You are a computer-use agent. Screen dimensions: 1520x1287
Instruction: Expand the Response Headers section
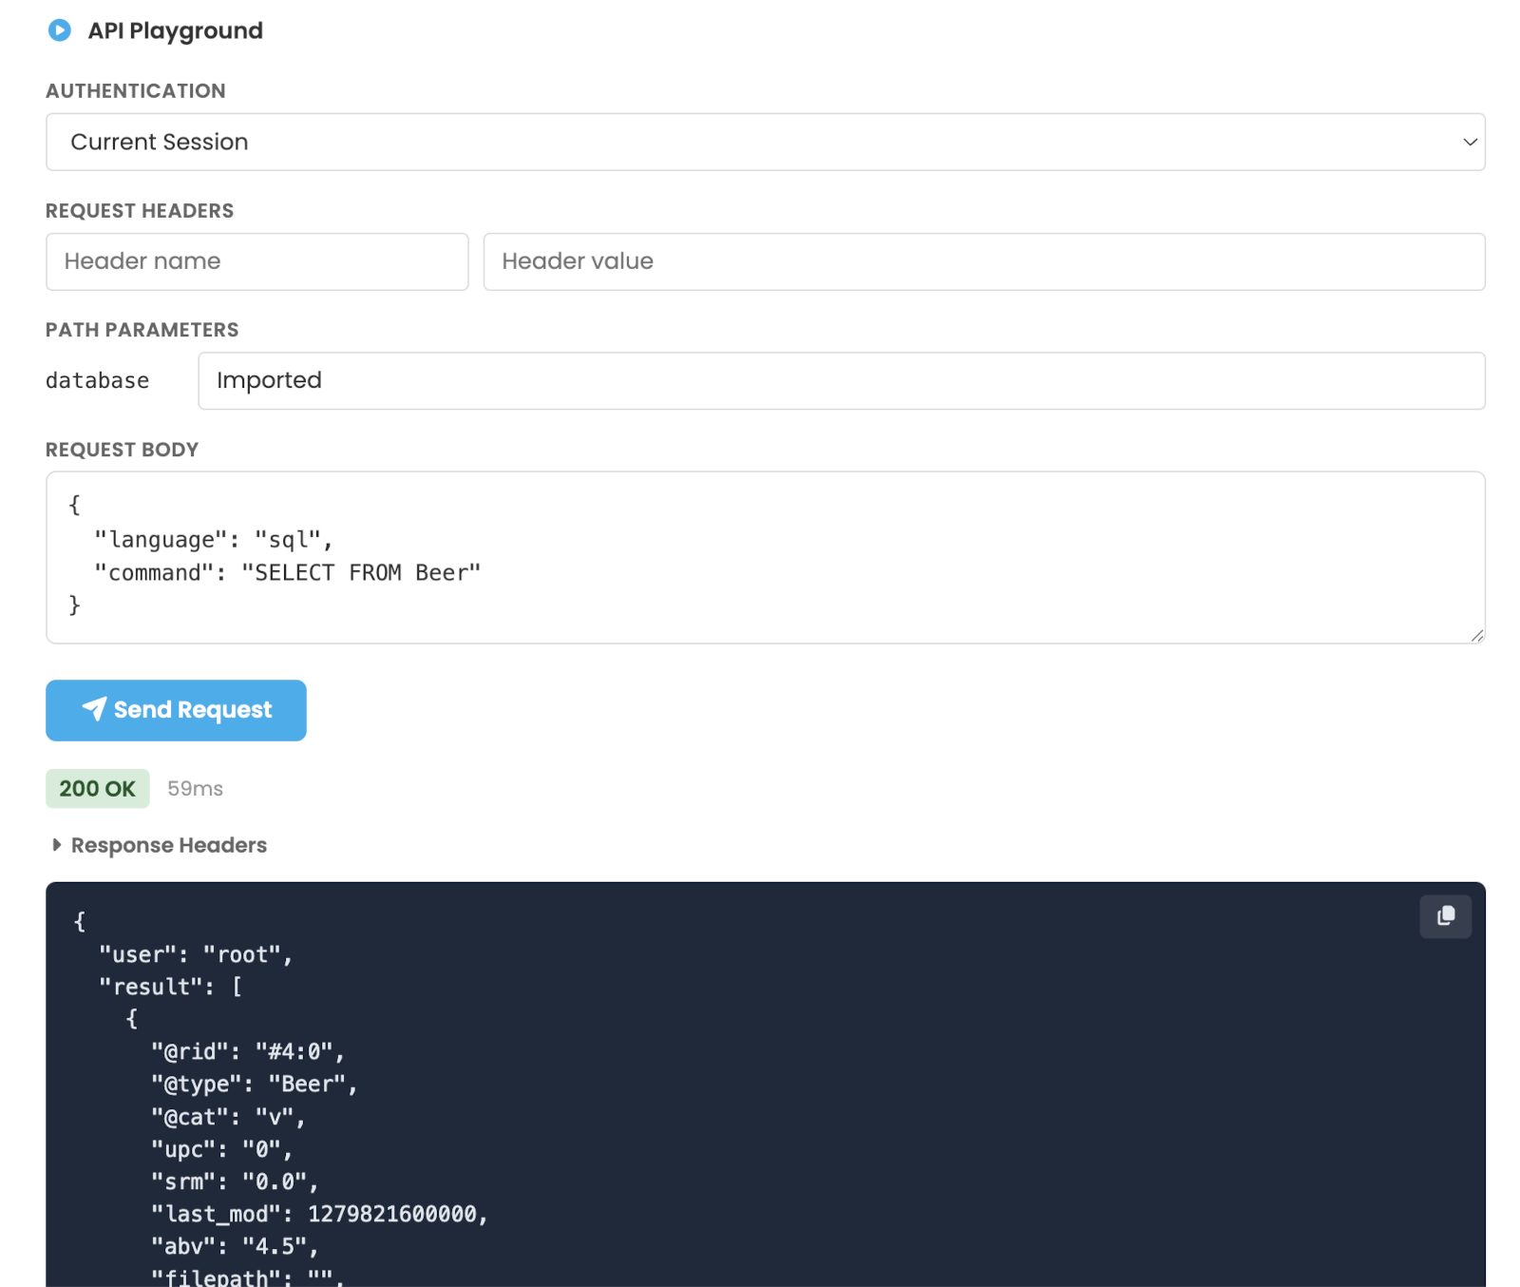coord(159,845)
